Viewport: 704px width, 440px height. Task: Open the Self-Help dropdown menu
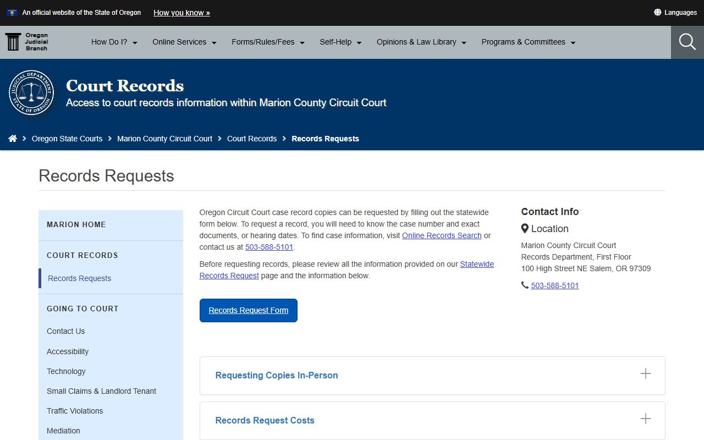341,42
